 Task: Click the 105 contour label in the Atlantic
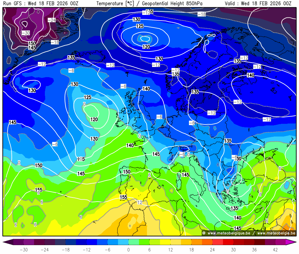point(81,159)
